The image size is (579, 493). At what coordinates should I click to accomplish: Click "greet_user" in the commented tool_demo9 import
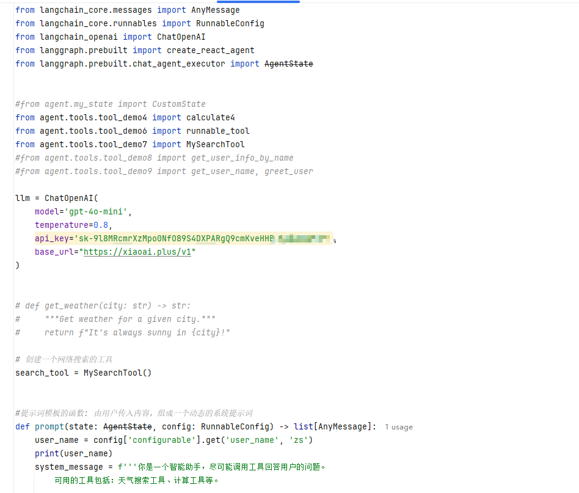coord(289,171)
